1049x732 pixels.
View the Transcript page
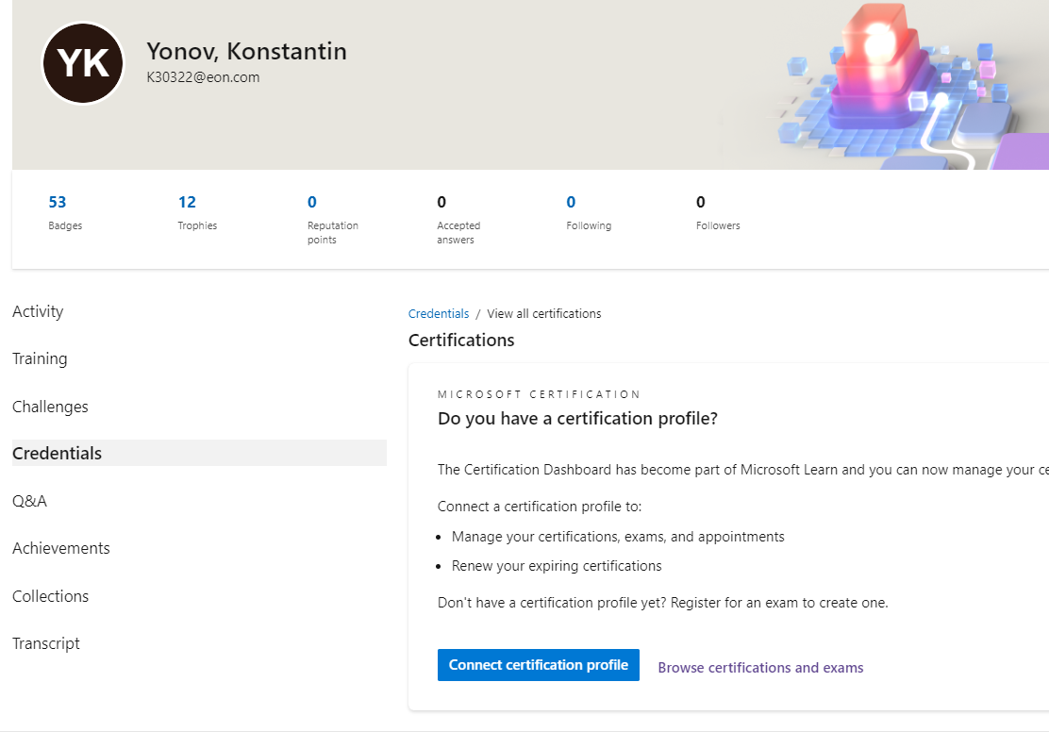coord(46,643)
